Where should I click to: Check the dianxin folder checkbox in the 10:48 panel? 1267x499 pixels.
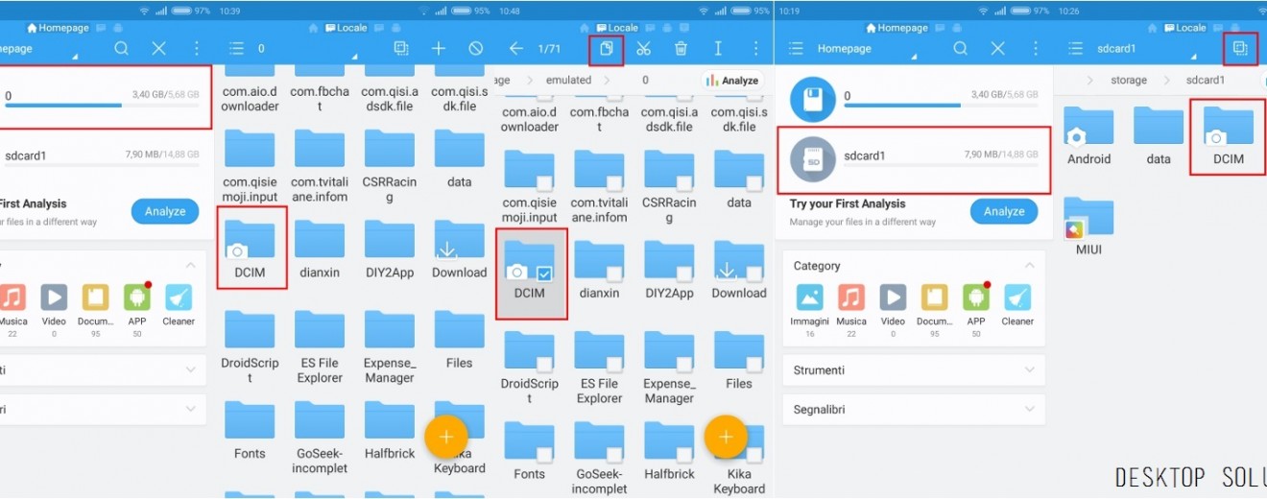(x=614, y=273)
